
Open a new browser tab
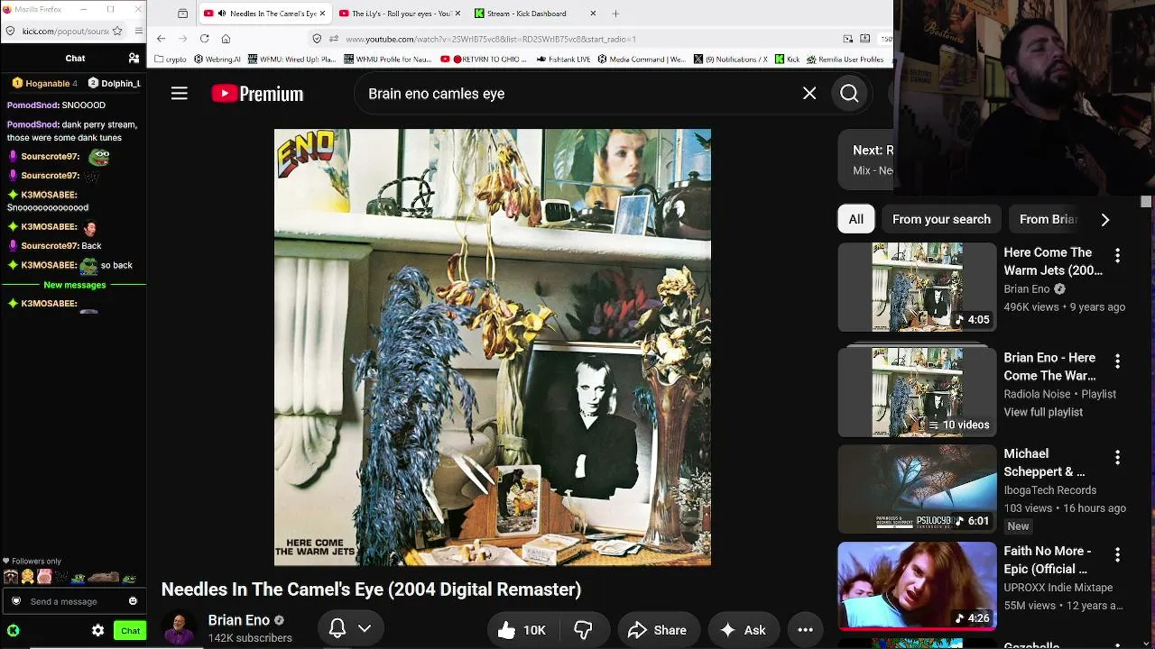tap(615, 14)
